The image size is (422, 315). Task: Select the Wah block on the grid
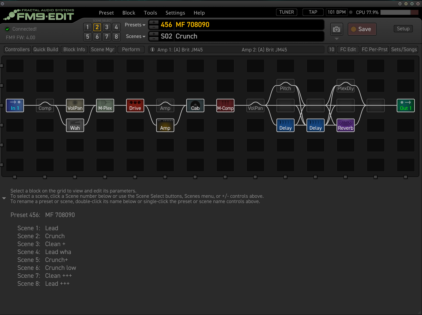click(x=75, y=125)
